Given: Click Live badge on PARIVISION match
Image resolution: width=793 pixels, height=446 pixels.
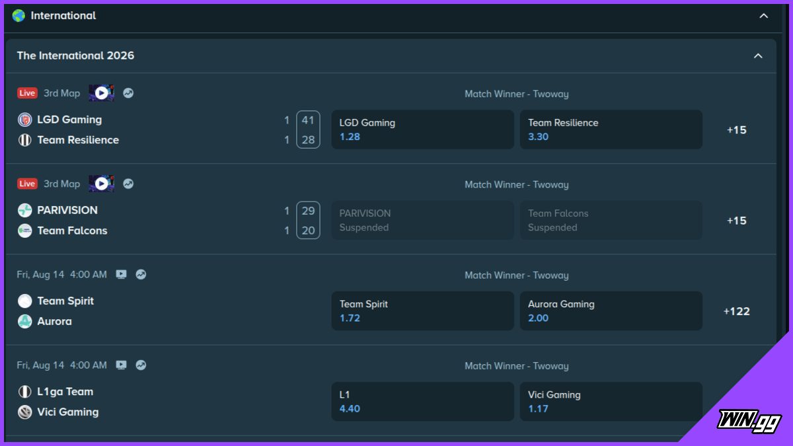Looking at the screenshot, I should pos(27,184).
